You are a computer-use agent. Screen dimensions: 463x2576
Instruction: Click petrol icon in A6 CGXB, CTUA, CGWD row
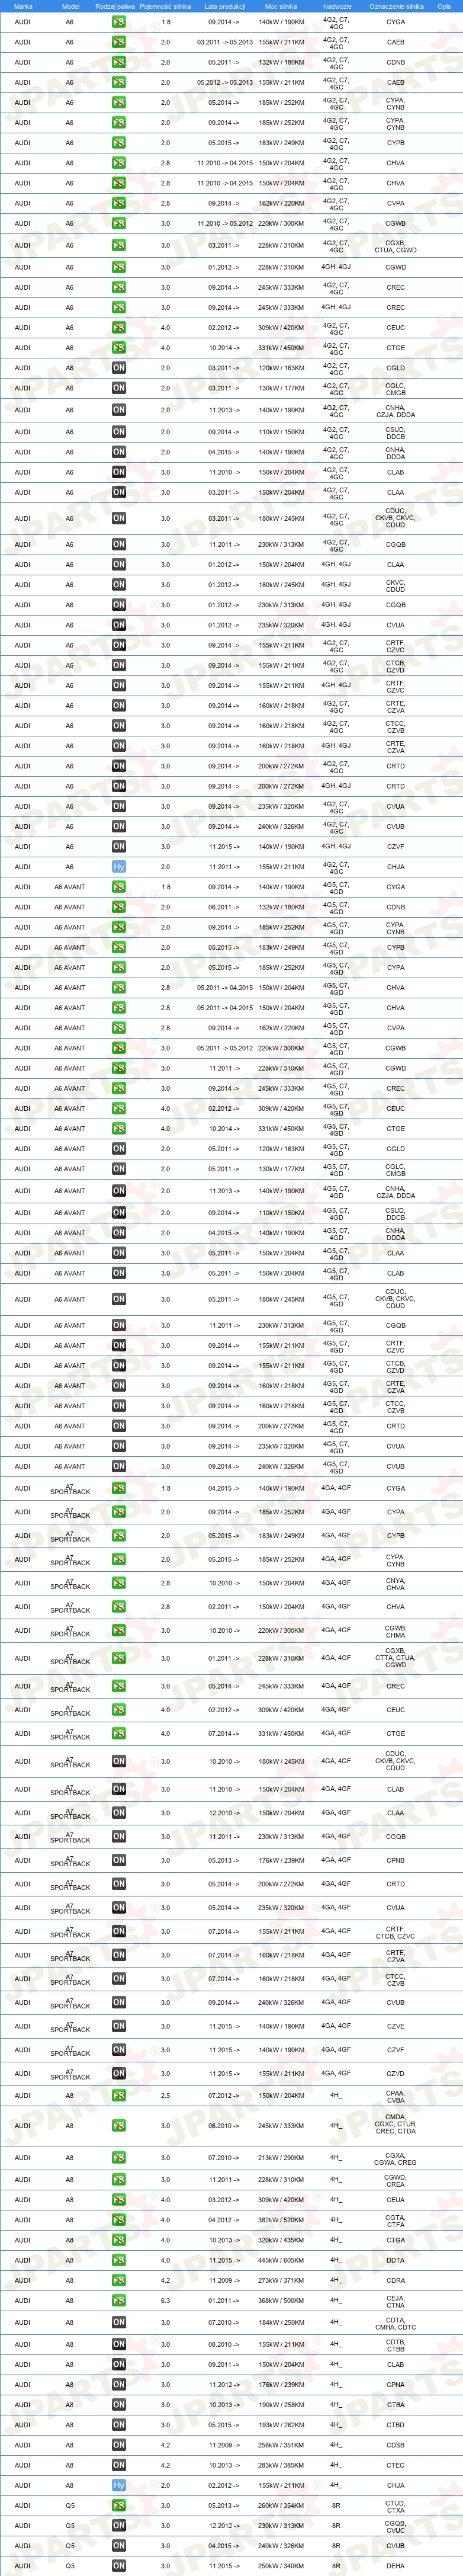click(119, 245)
